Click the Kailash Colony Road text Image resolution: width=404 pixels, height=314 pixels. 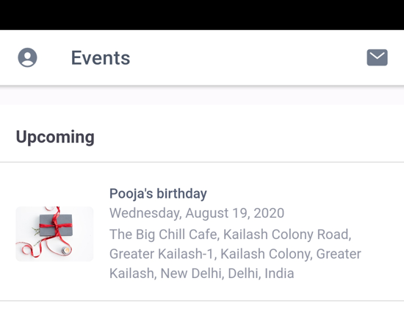tap(287, 235)
